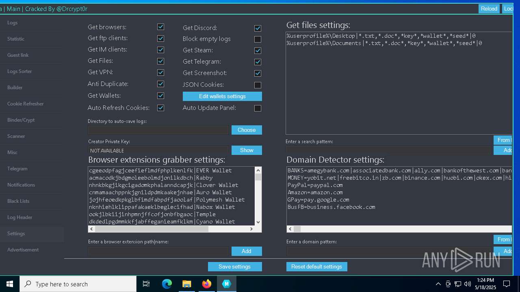
Task: Open the Builder sidebar tab
Action: (x=32, y=88)
